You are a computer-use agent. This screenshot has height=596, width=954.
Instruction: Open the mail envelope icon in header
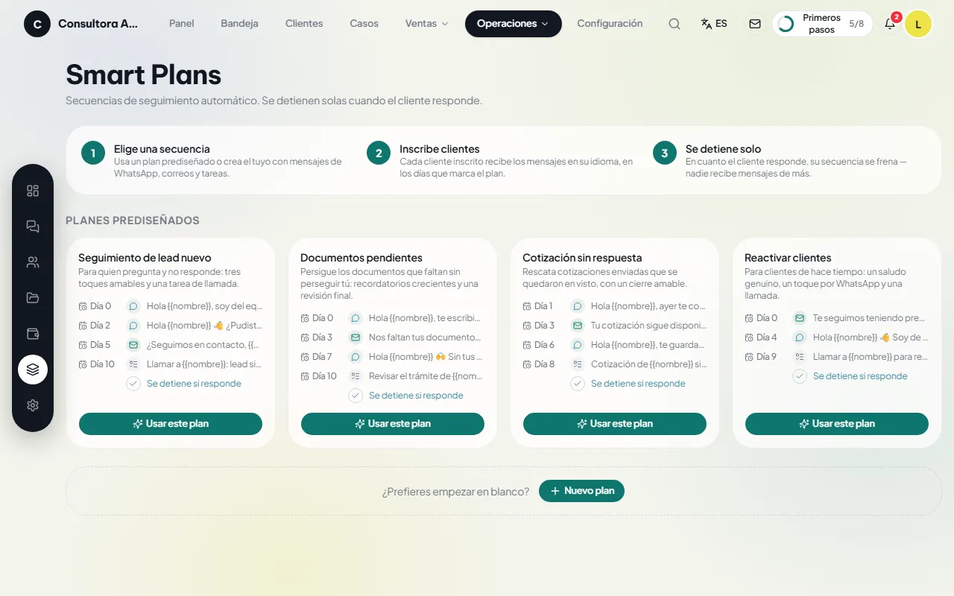pyautogui.click(x=755, y=24)
